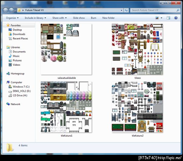Open the Organize menu
The image size is (183, 161).
(12, 18)
